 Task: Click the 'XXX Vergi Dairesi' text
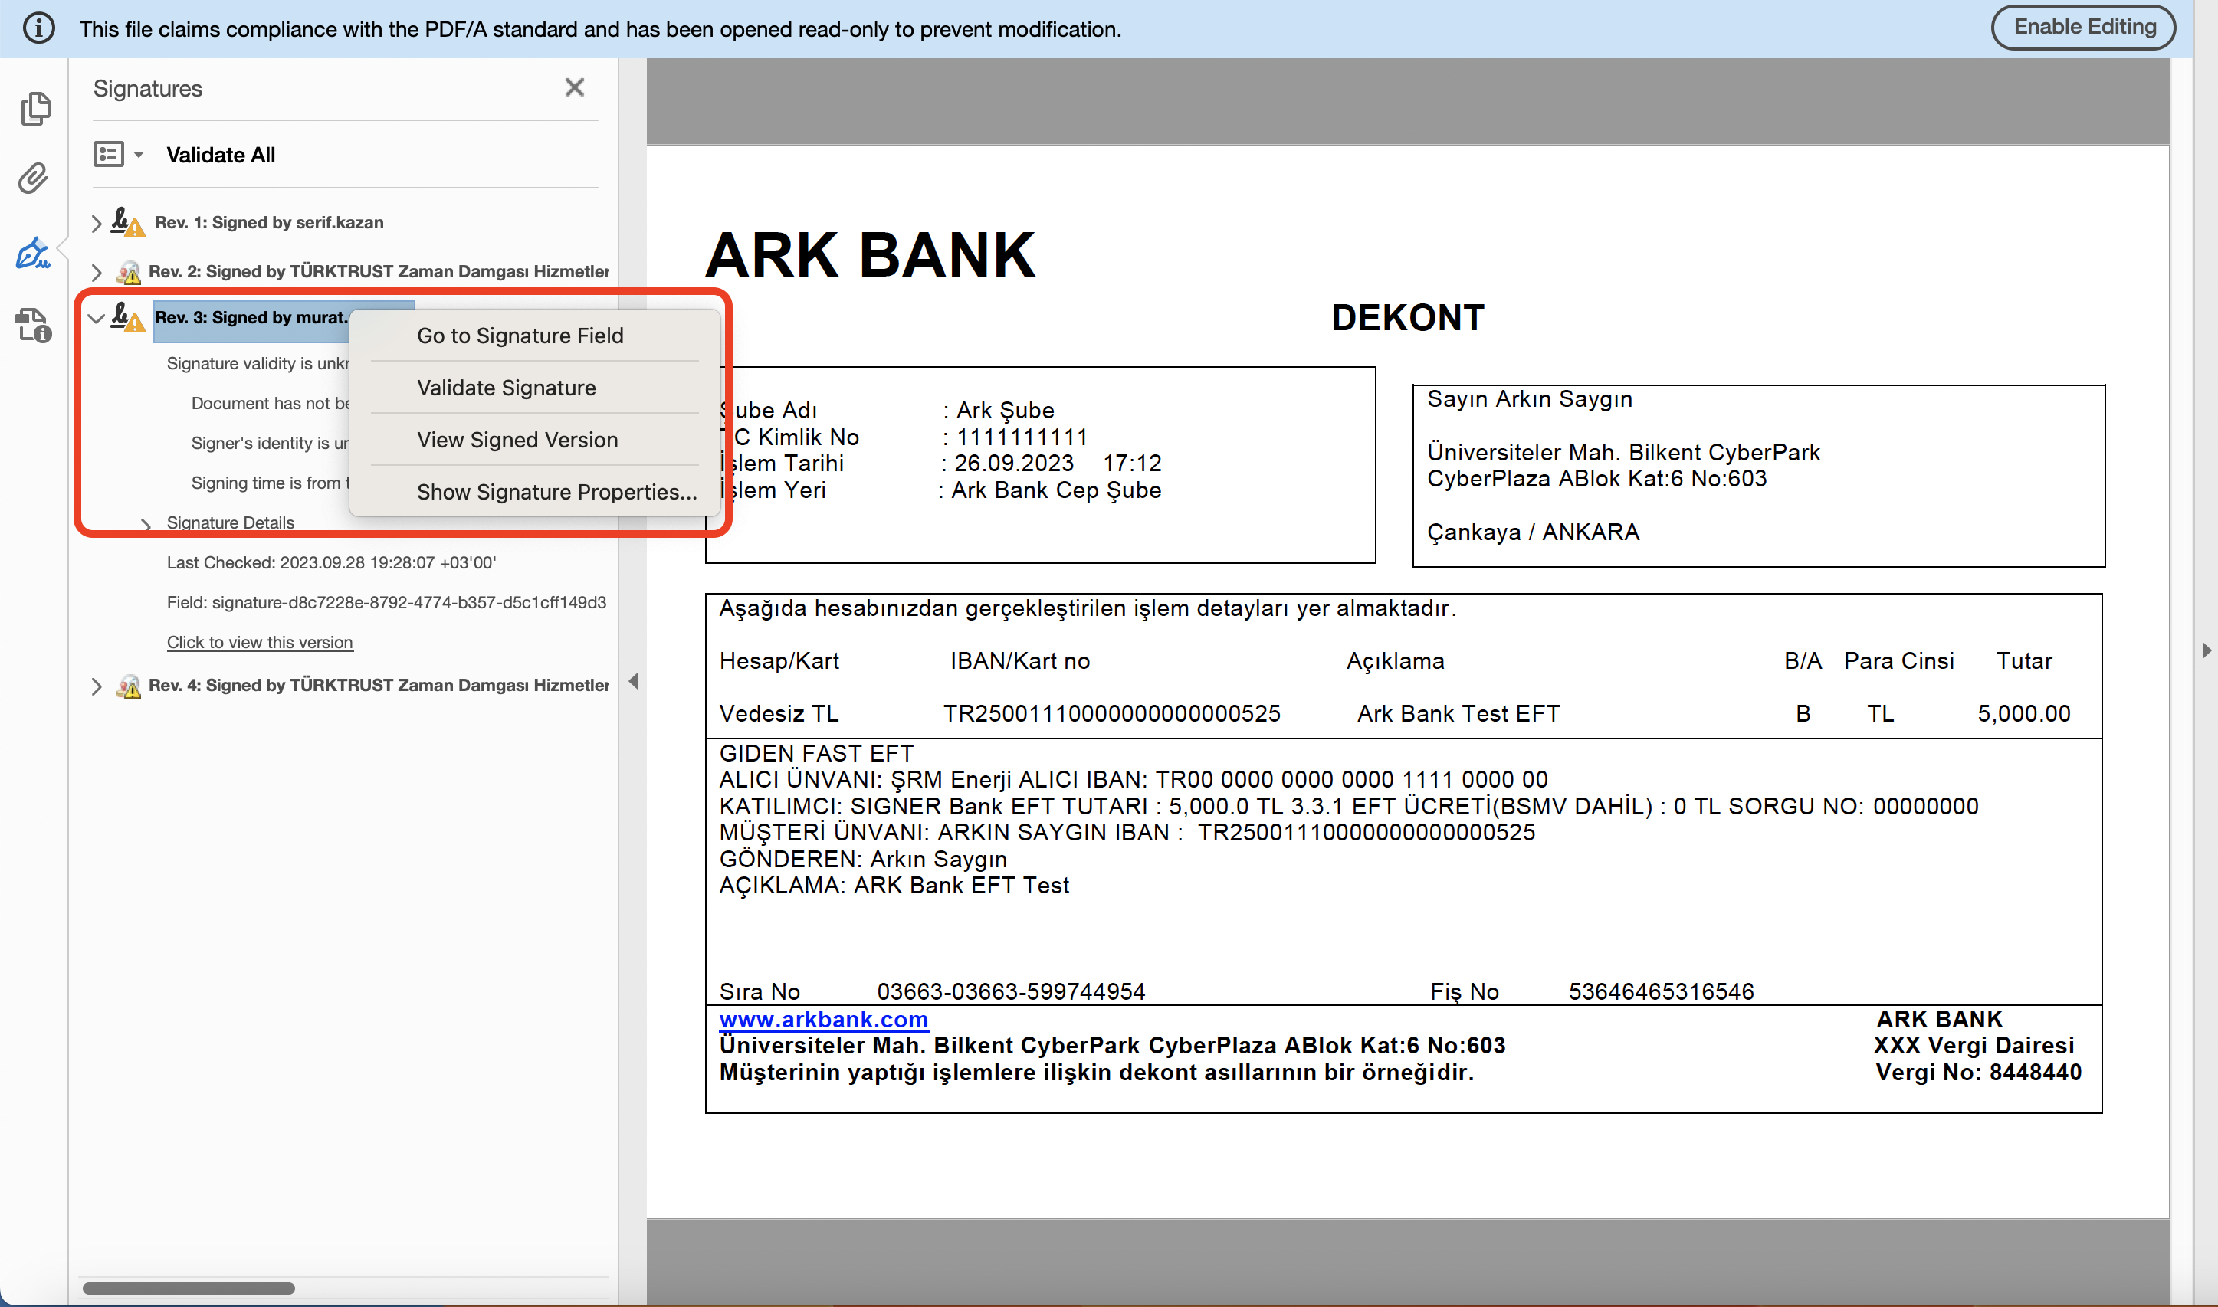1973,1046
